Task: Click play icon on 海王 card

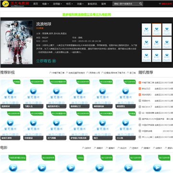Action: point(102,123)
